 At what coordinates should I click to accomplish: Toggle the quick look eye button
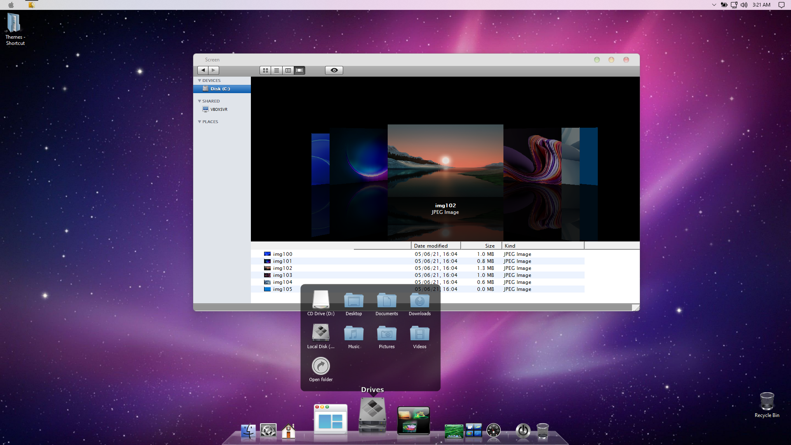[334, 70]
